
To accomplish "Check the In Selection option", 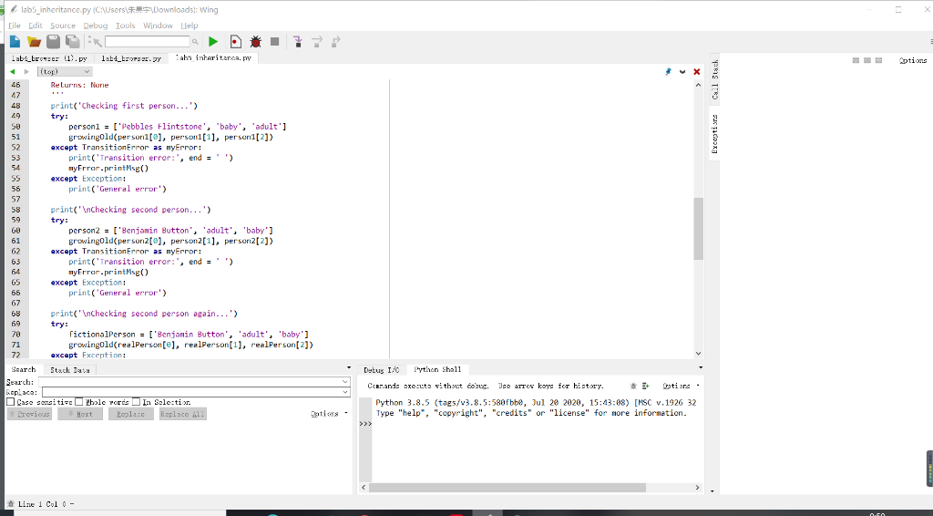I will (x=137, y=402).
